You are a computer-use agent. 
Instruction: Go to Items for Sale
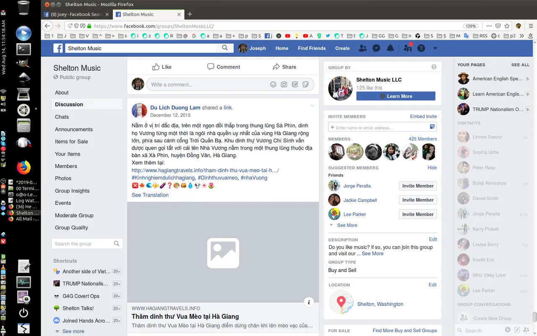tap(71, 142)
